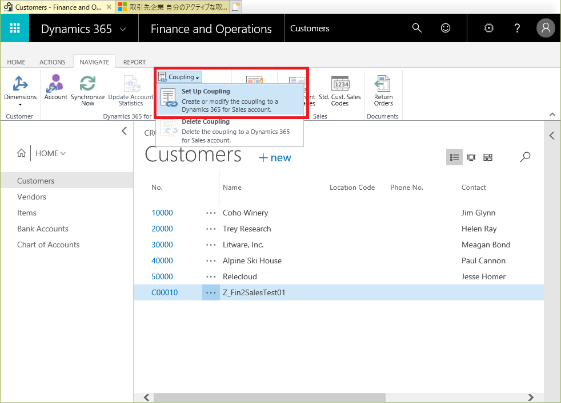Expand the HOME navigation dropdown
This screenshot has height=403, width=561.
coord(50,153)
